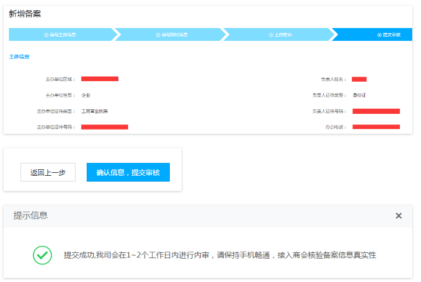Click the 工商营业执照 certificate type value
The height and width of the screenshot is (282, 421).
click(x=94, y=111)
